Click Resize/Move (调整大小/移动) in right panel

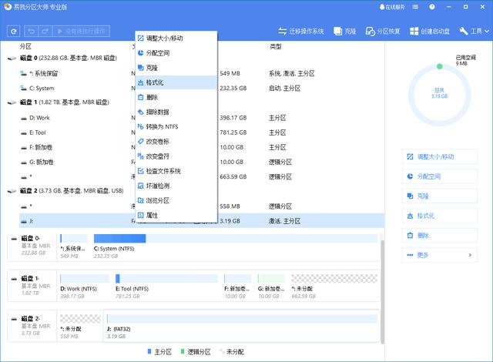[x=439, y=156]
